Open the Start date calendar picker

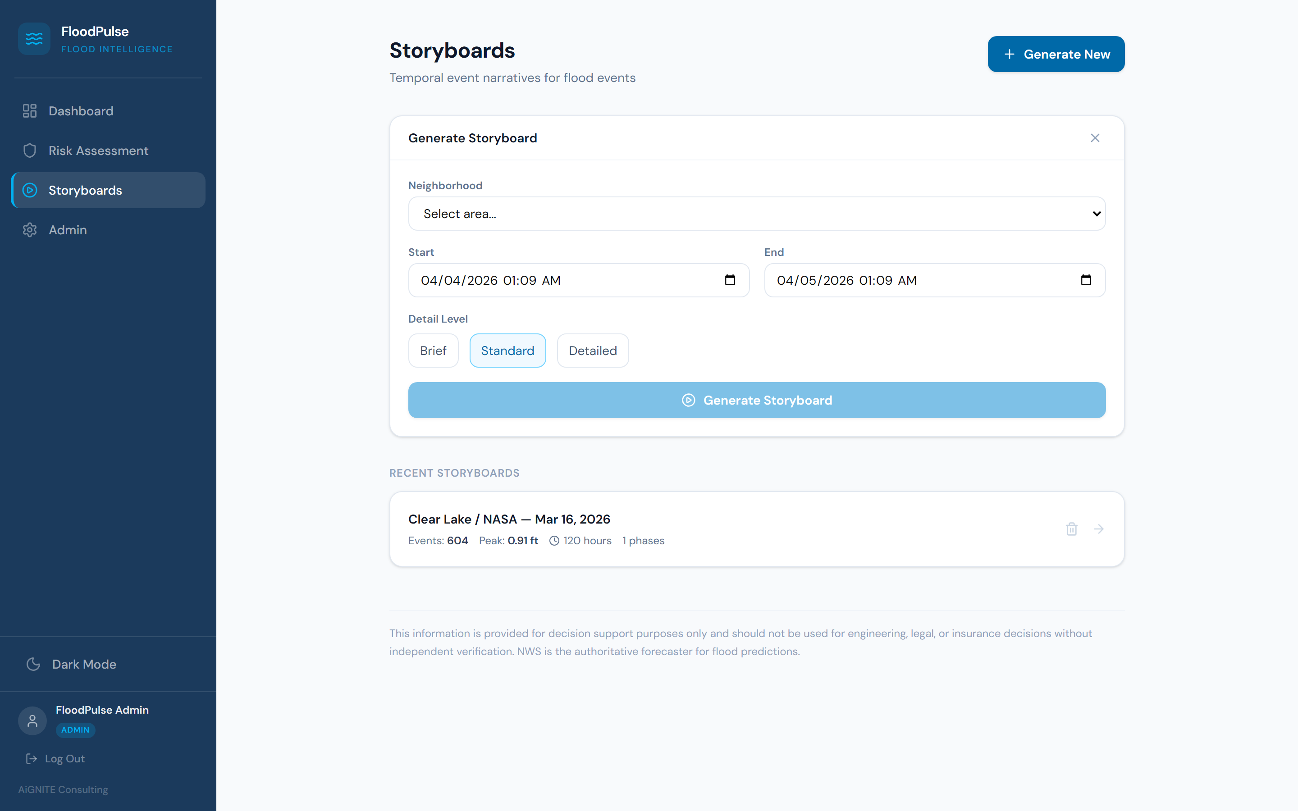[x=731, y=280]
